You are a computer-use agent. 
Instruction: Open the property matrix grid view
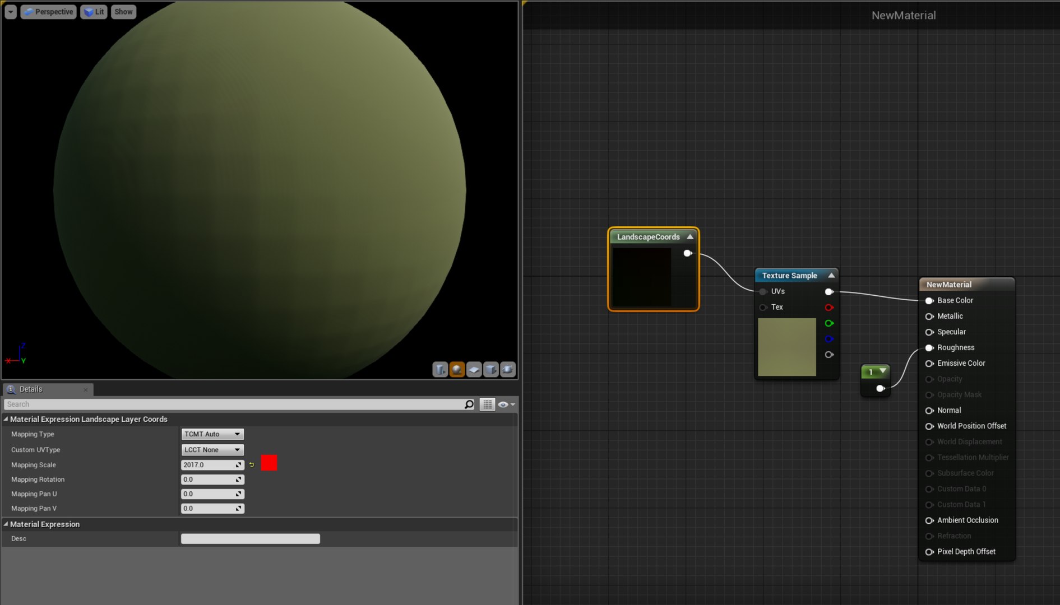pyautogui.click(x=487, y=404)
